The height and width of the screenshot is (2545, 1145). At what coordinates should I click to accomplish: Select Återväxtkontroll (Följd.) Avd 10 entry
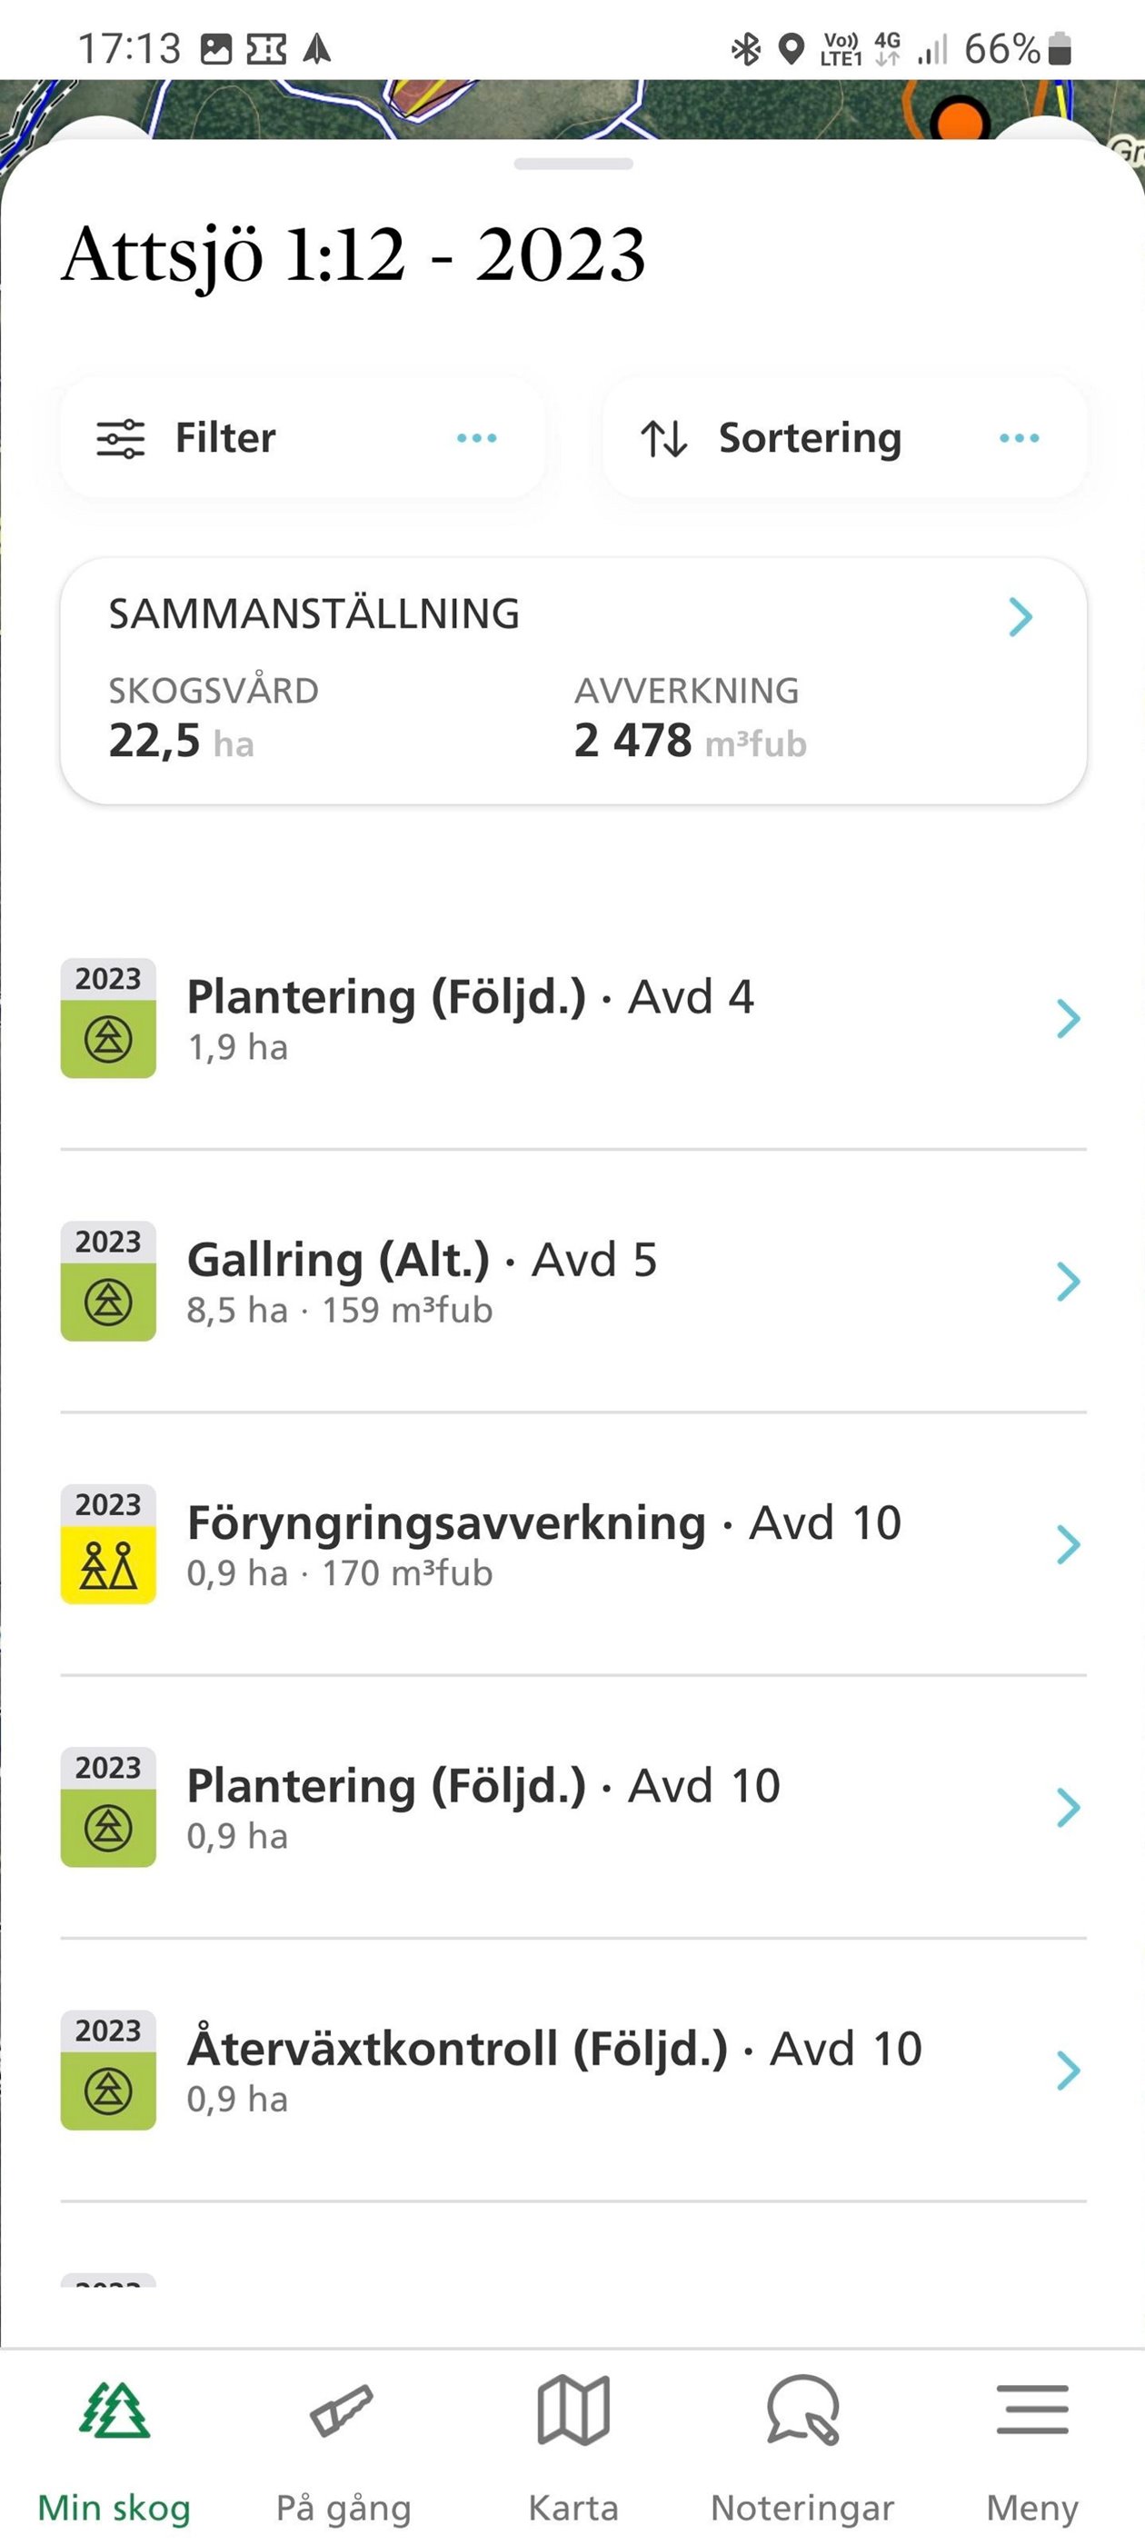(x=573, y=2070)
